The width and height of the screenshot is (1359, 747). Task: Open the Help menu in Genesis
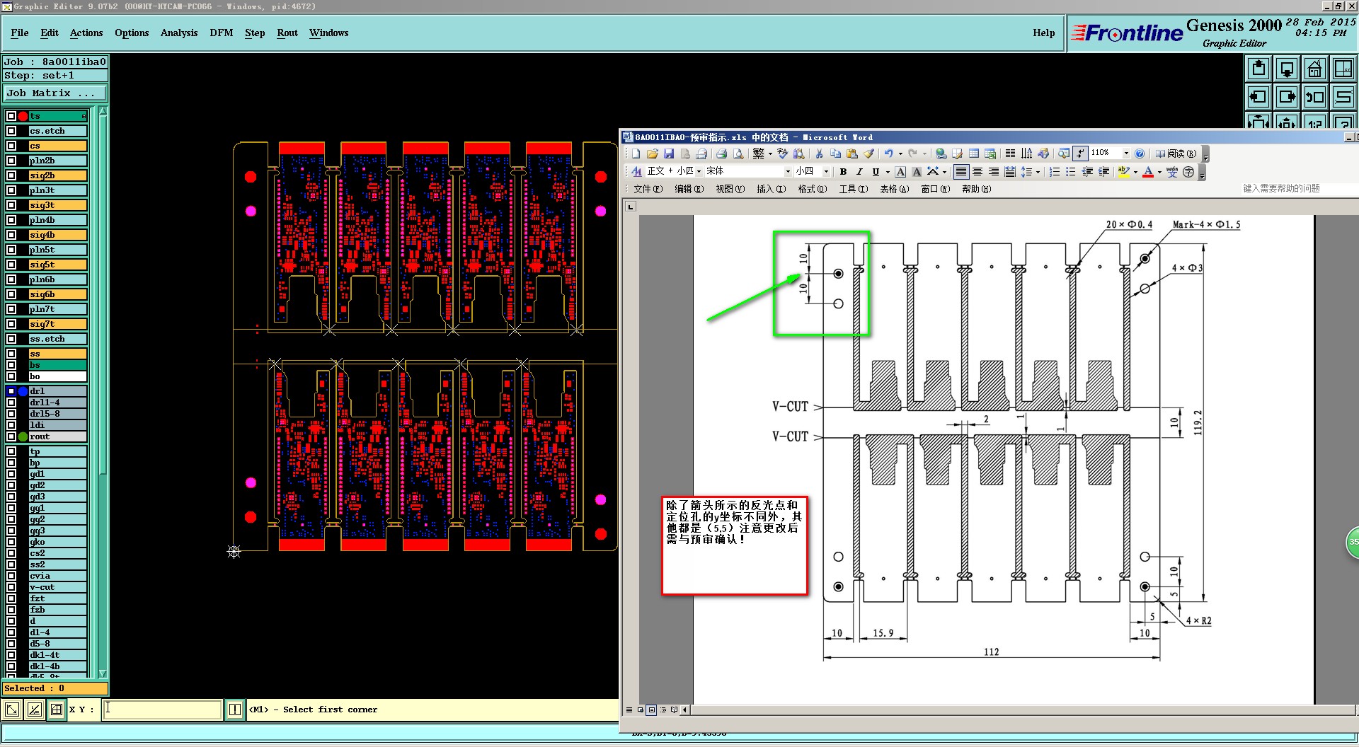tap(1043, 33)
